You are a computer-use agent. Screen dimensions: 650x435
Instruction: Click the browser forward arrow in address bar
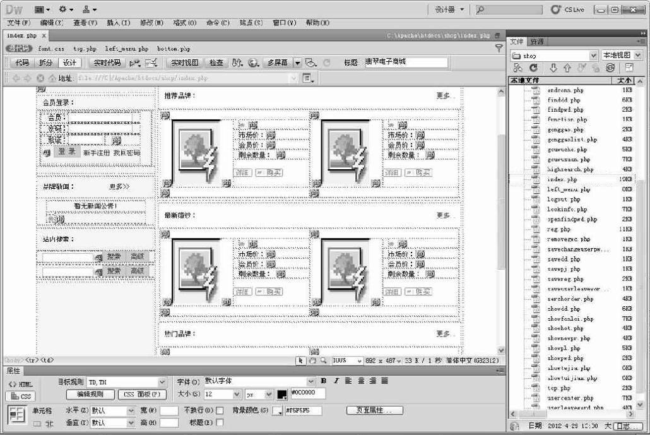point(27,78)
